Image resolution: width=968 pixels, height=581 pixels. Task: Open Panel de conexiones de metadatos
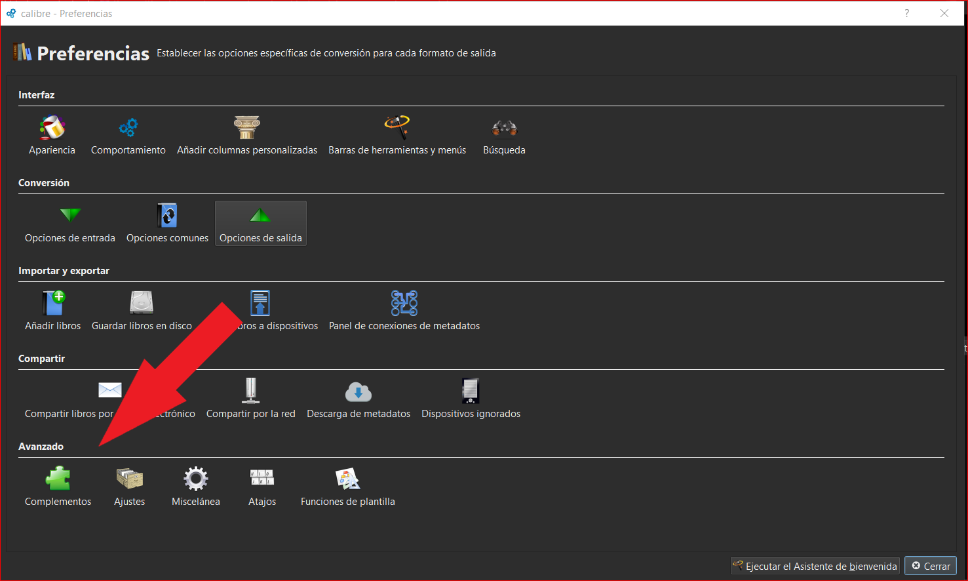coord(404,311)
